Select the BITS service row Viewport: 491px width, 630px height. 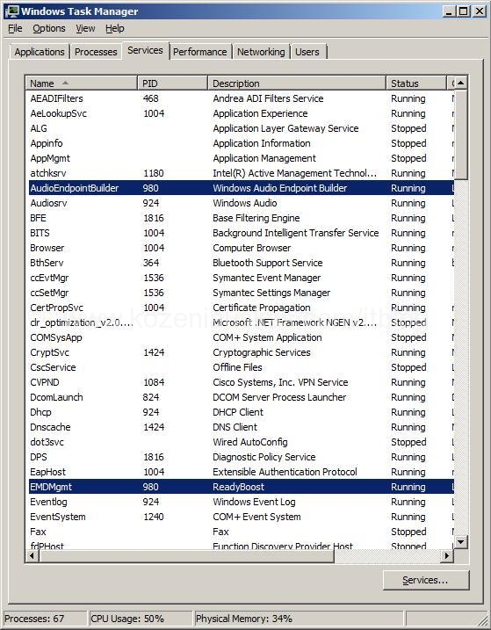tap(241, 233)
